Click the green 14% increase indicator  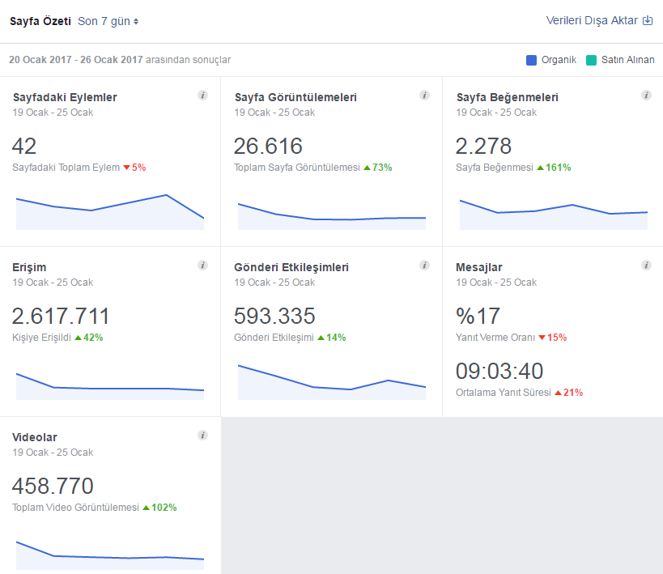[332, 338]
